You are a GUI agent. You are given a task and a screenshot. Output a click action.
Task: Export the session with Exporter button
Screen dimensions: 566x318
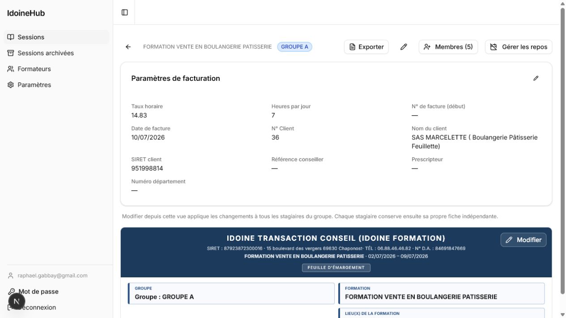(x=366, y=47)
